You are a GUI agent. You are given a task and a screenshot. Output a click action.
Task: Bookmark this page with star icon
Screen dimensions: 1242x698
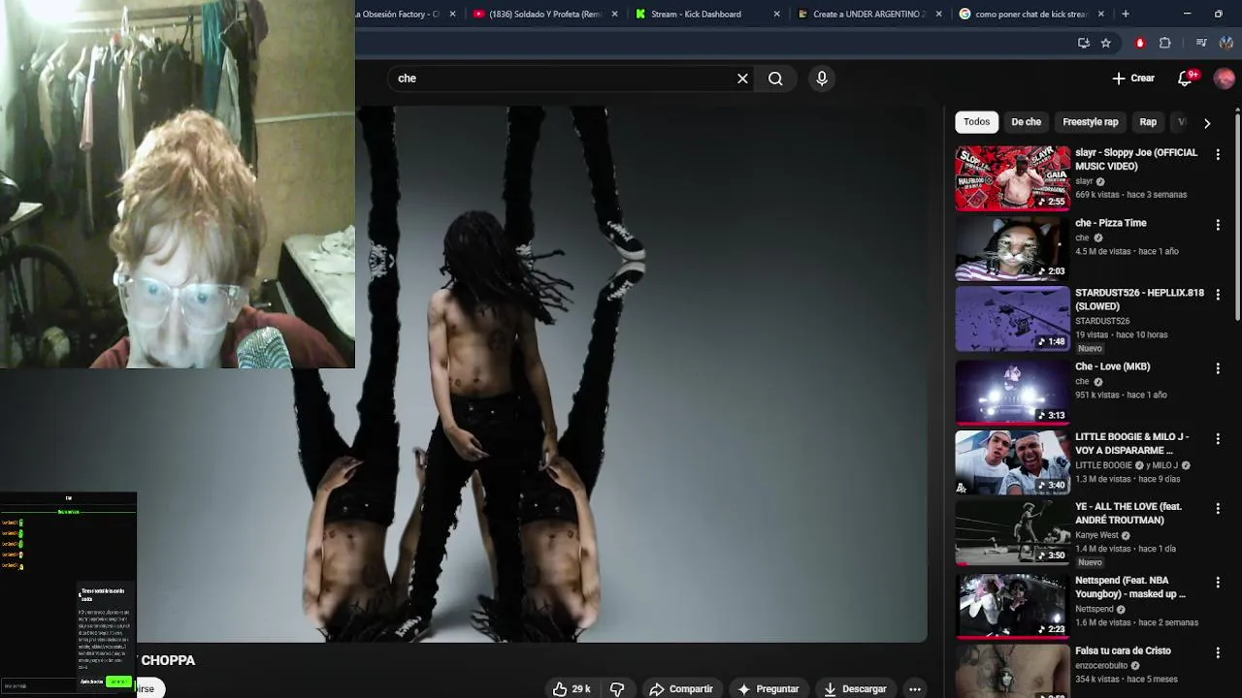[x=1105, y=43]
